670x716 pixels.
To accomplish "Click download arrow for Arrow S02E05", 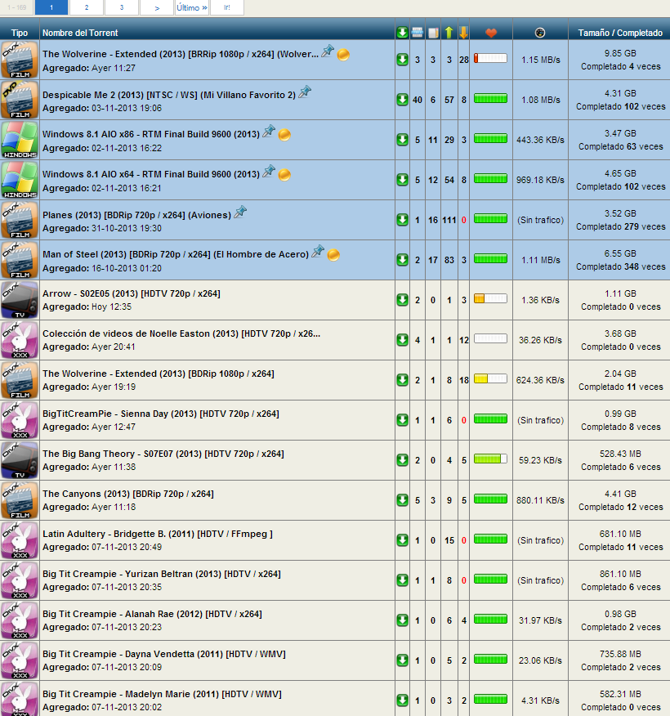I will tap(402, 300).
